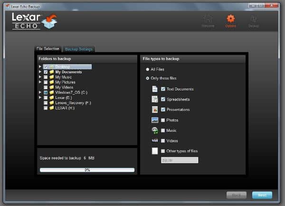Enable the Music file type checkbox
The image size is (285, 206).
(x=163, y=130)
